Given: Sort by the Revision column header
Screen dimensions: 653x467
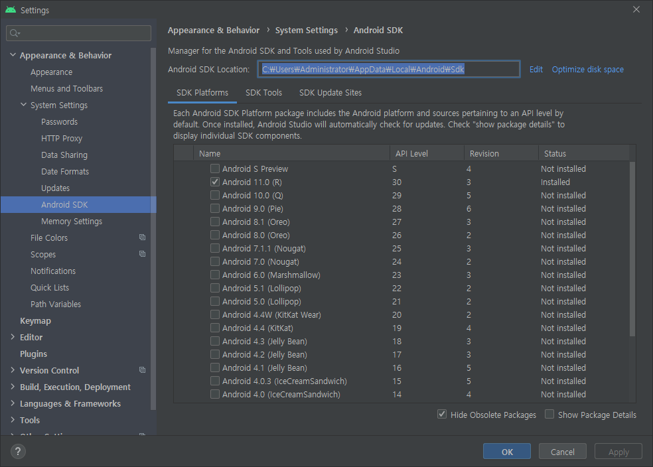Looking at the screenshot, I should 501,153.
